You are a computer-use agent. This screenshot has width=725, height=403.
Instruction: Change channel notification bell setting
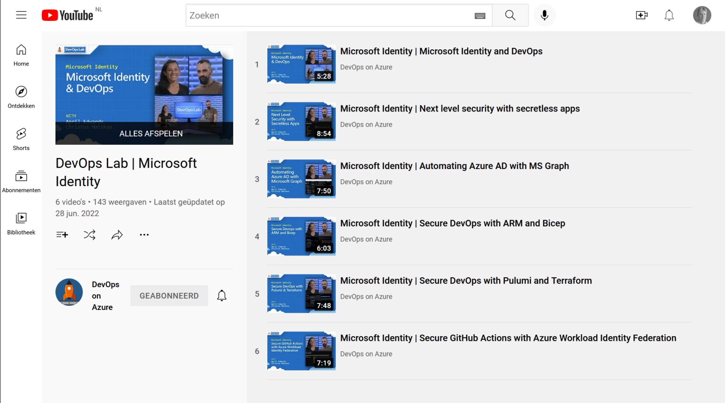[222, 296]
